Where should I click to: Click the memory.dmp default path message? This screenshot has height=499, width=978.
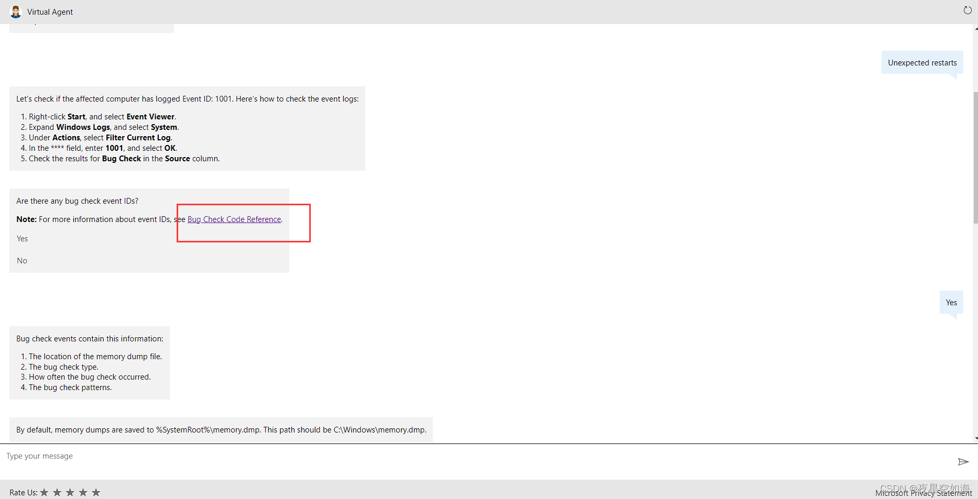coord(221,430)
